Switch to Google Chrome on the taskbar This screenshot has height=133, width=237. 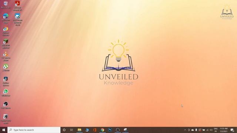pos(103,130)
